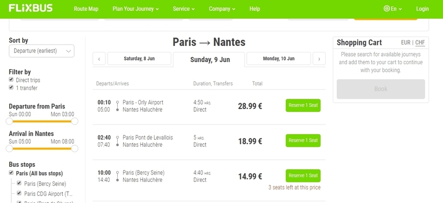Uncheck the 1 transfer filter
Image resolution: width=443 pixels, height=203 pixels.
(x=11, y=87)
